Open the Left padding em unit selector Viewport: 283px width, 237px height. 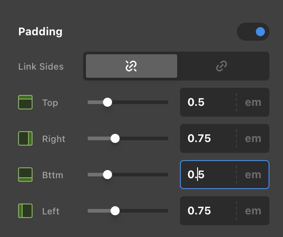[x=253, y=211]
